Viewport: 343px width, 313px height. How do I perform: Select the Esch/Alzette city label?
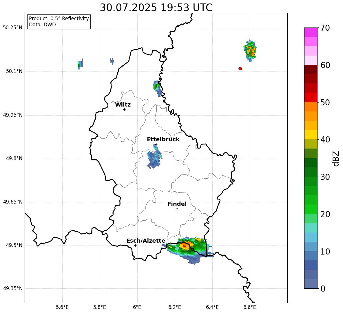(x=146, y=241)
